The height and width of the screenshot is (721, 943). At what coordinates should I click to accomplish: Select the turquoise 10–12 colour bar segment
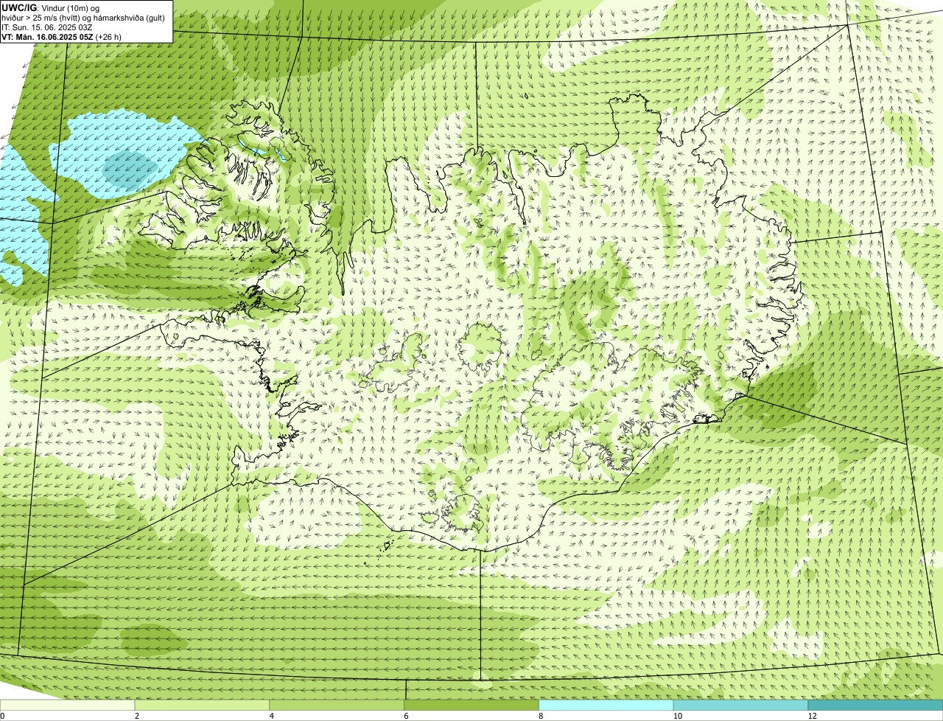click(740, 705)
